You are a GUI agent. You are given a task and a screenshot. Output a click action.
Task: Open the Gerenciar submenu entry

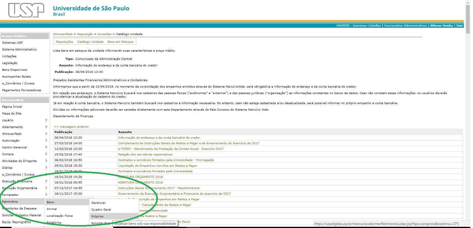pos(98,203)
